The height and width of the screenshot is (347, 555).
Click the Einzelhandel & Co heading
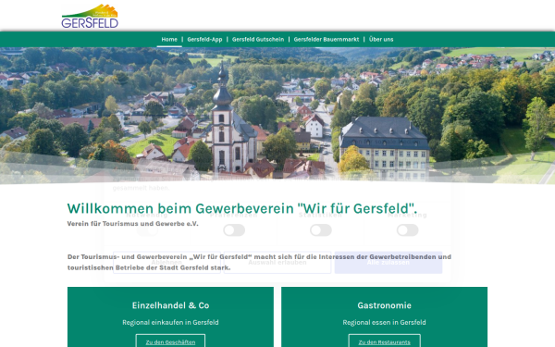tap(170, 305)
